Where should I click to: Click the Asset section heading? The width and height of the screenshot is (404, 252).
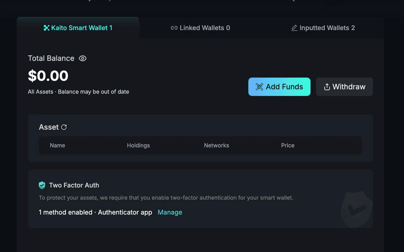tap(49, 127)
